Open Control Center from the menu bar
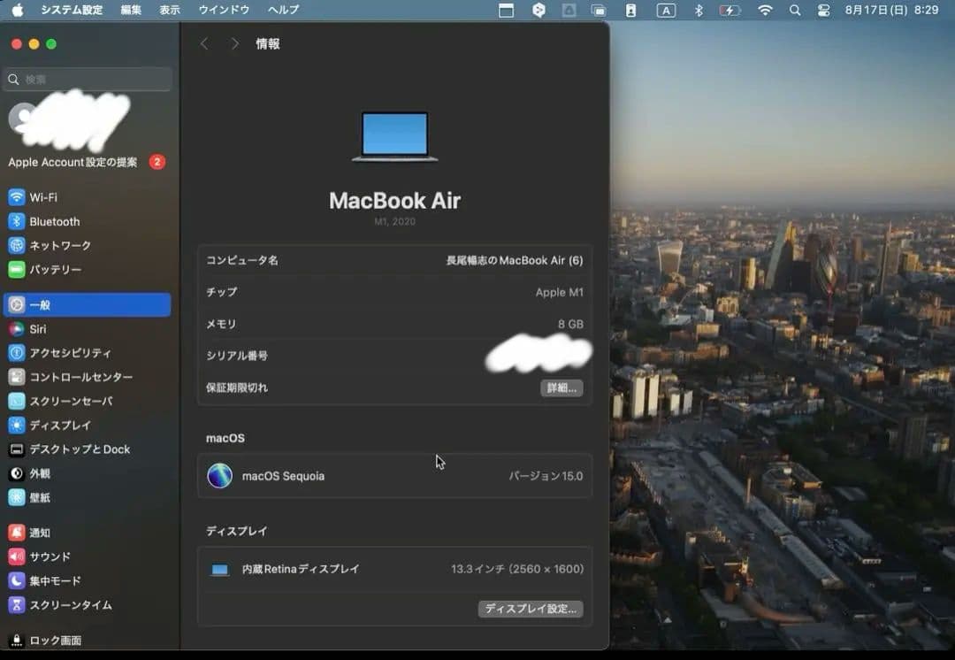Image resolution: width=955 pixels, height=660 pixels. (x=822, y=10)
